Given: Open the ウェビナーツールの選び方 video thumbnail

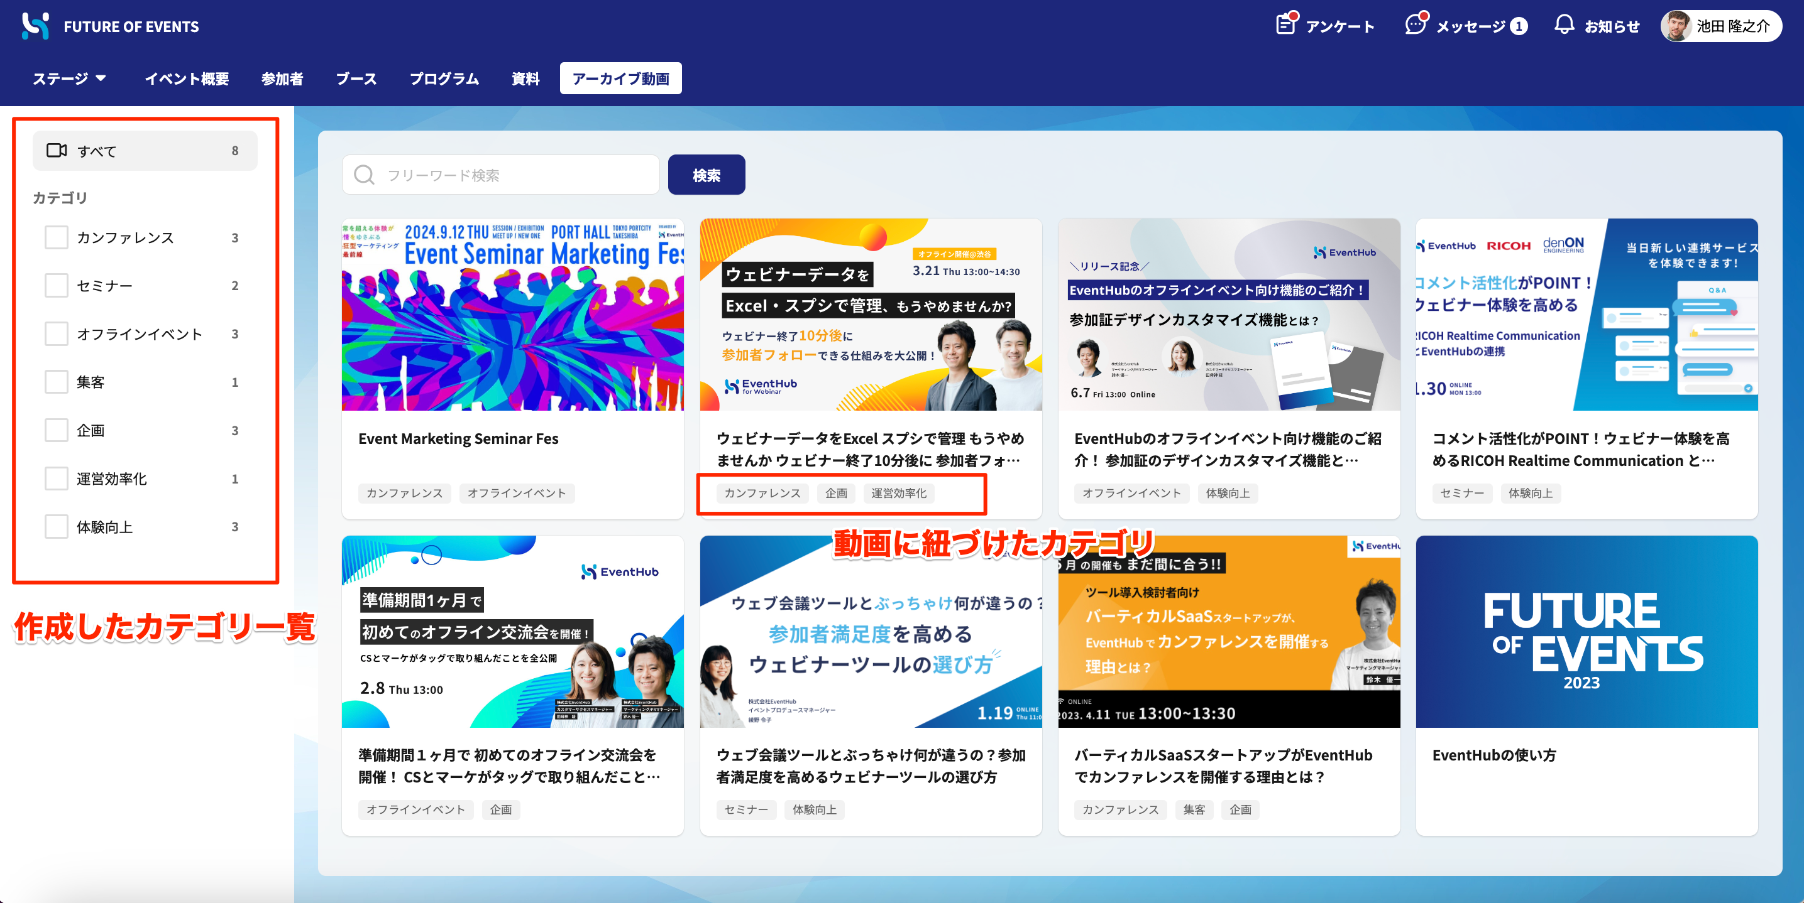Looking at the screenshot, I should coord(871,632).
